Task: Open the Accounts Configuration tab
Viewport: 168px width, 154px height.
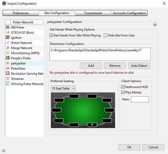Action: tap(129, 13)
